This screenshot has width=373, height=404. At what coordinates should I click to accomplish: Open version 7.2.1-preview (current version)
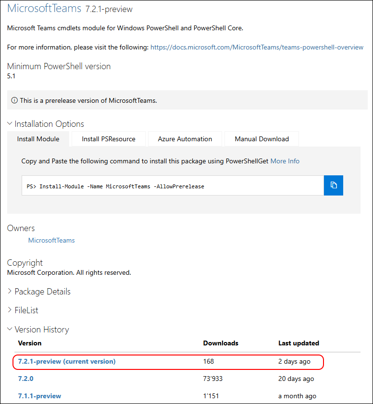[x=67, y=361]
